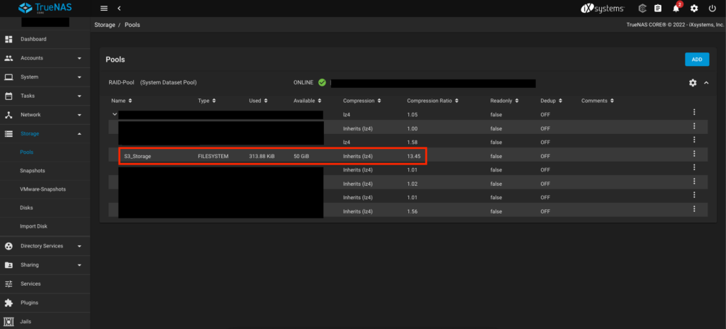Open actions menu for 1.00 ratio row
The height and width of the screenshot is (329, 726).
coord(694,126)
